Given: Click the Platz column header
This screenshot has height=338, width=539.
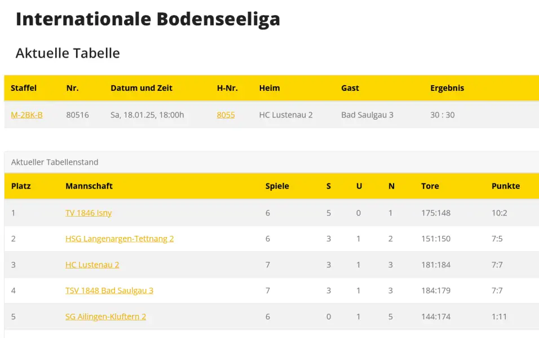Looking at the screenshot, I should point(21,186).
